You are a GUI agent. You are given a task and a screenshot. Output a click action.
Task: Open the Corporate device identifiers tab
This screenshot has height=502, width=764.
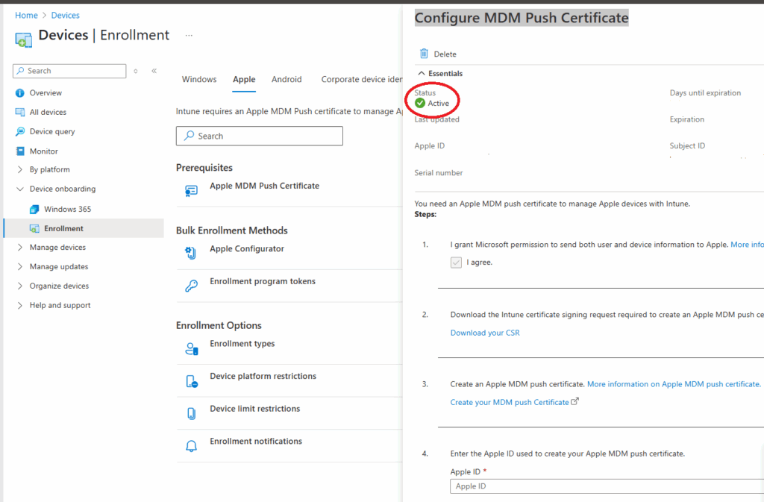pos(362,79)
